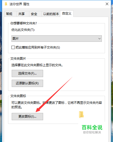113x142 pixels.
Task: Click the folder icon preview beside Change Icon
Action: click(81, 115)
